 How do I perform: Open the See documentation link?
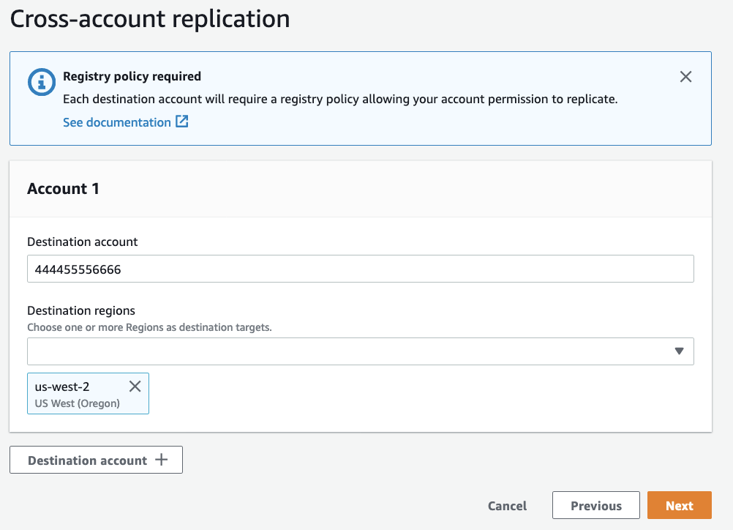pos(117,122)
